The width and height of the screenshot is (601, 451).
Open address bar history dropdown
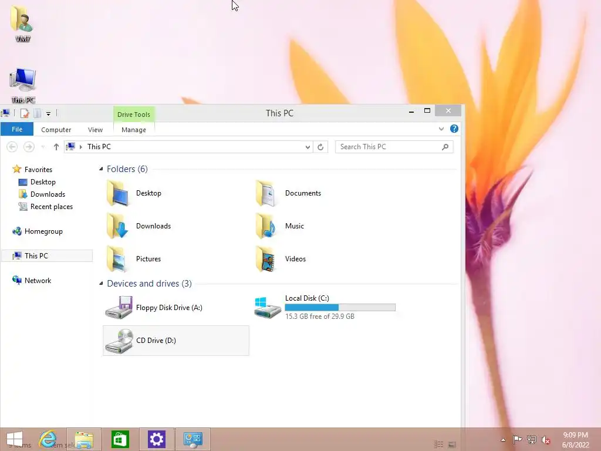click(x=308, y=147)
